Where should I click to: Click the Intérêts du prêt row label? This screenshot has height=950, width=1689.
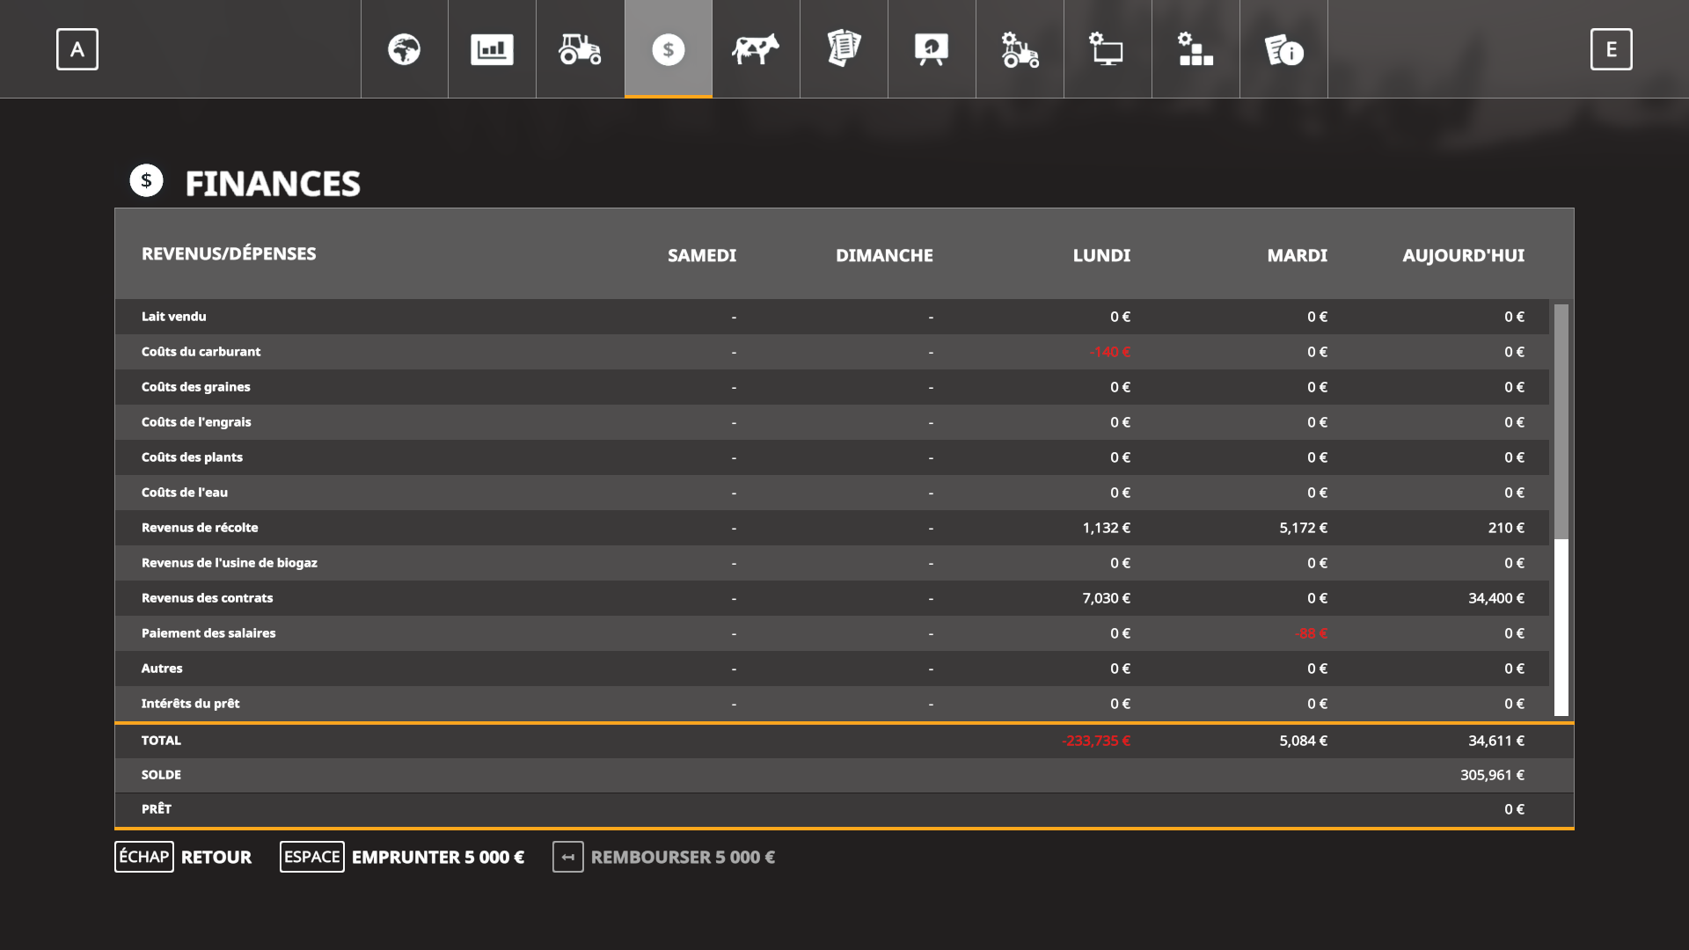(191, 704)
